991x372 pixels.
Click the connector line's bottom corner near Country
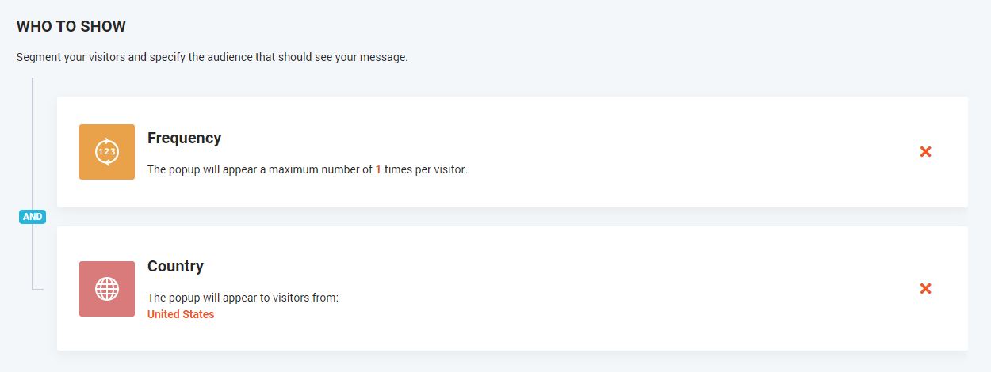(33, 289)
